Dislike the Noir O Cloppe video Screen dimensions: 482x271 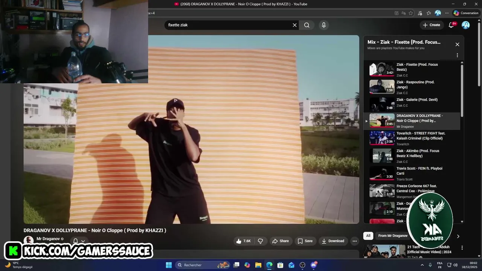(x=260, y=241)
